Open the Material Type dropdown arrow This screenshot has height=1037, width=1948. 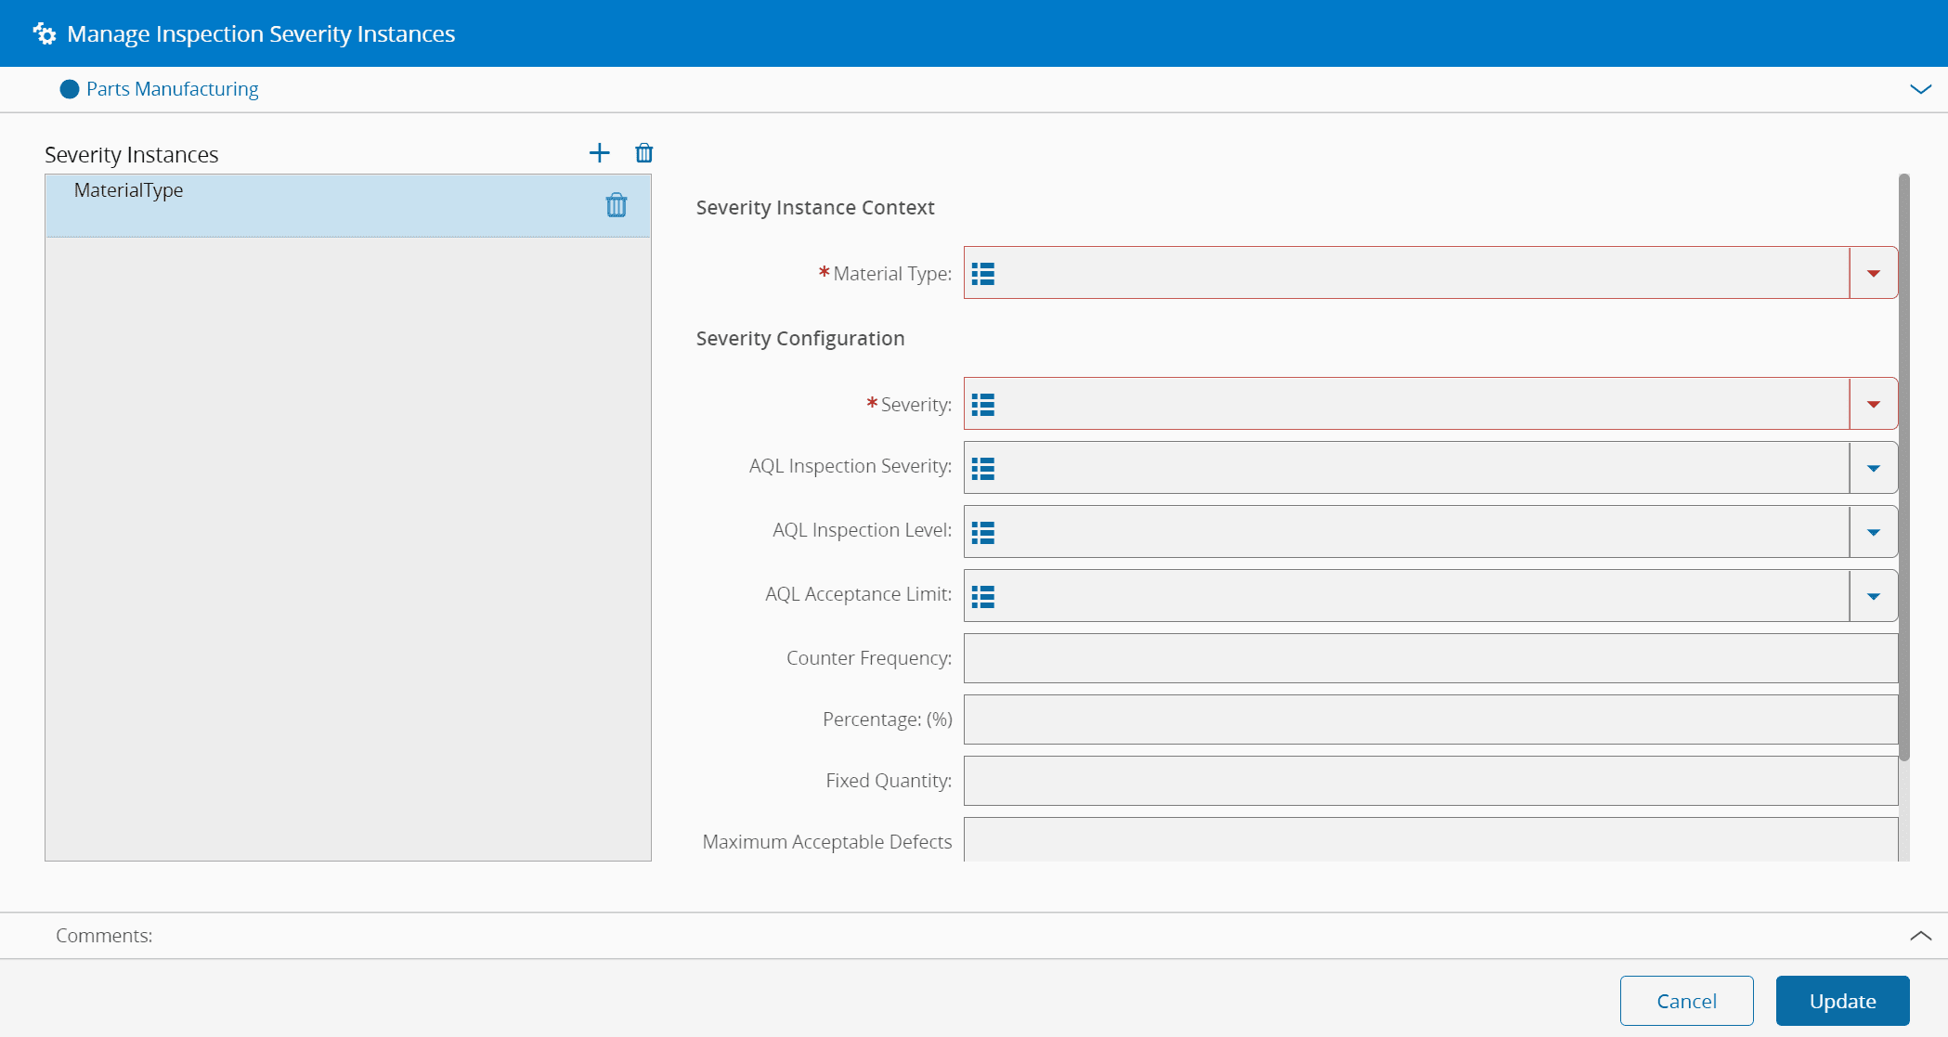coord(1873,274)
